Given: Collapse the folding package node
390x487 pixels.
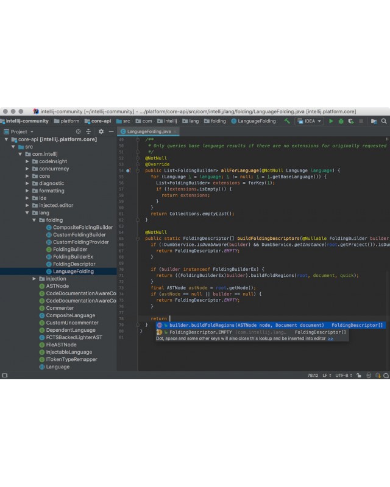Looking at the screenshot, I should click(x=34, y=220).
